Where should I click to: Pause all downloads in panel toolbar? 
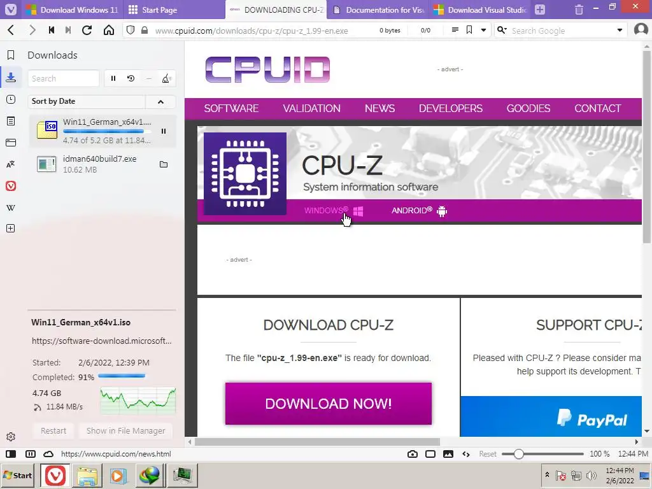[x=113, y=78]
